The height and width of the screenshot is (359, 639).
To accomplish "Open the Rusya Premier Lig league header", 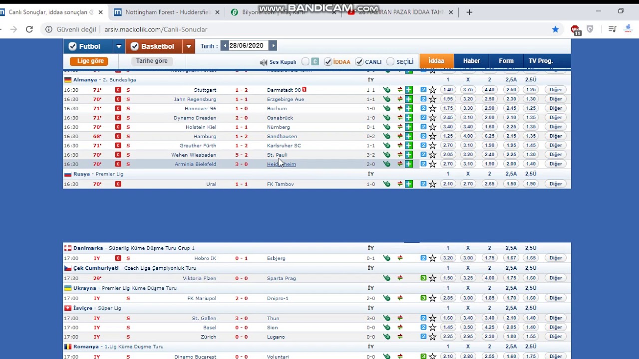I will [98, 174].
